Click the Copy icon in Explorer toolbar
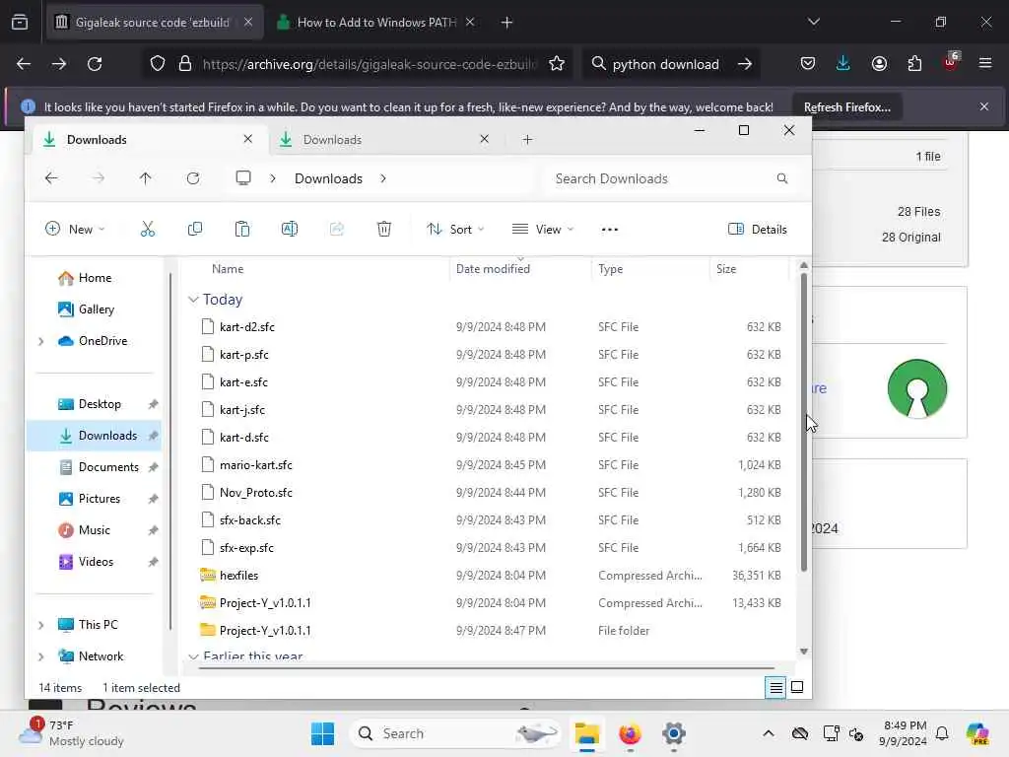This screenshot has height=757, width=1009. coord(194,229)
